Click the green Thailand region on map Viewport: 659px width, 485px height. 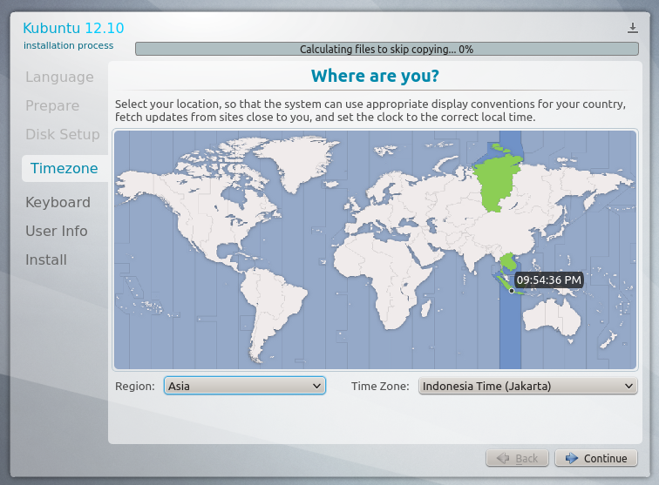[x=509, y=261]
